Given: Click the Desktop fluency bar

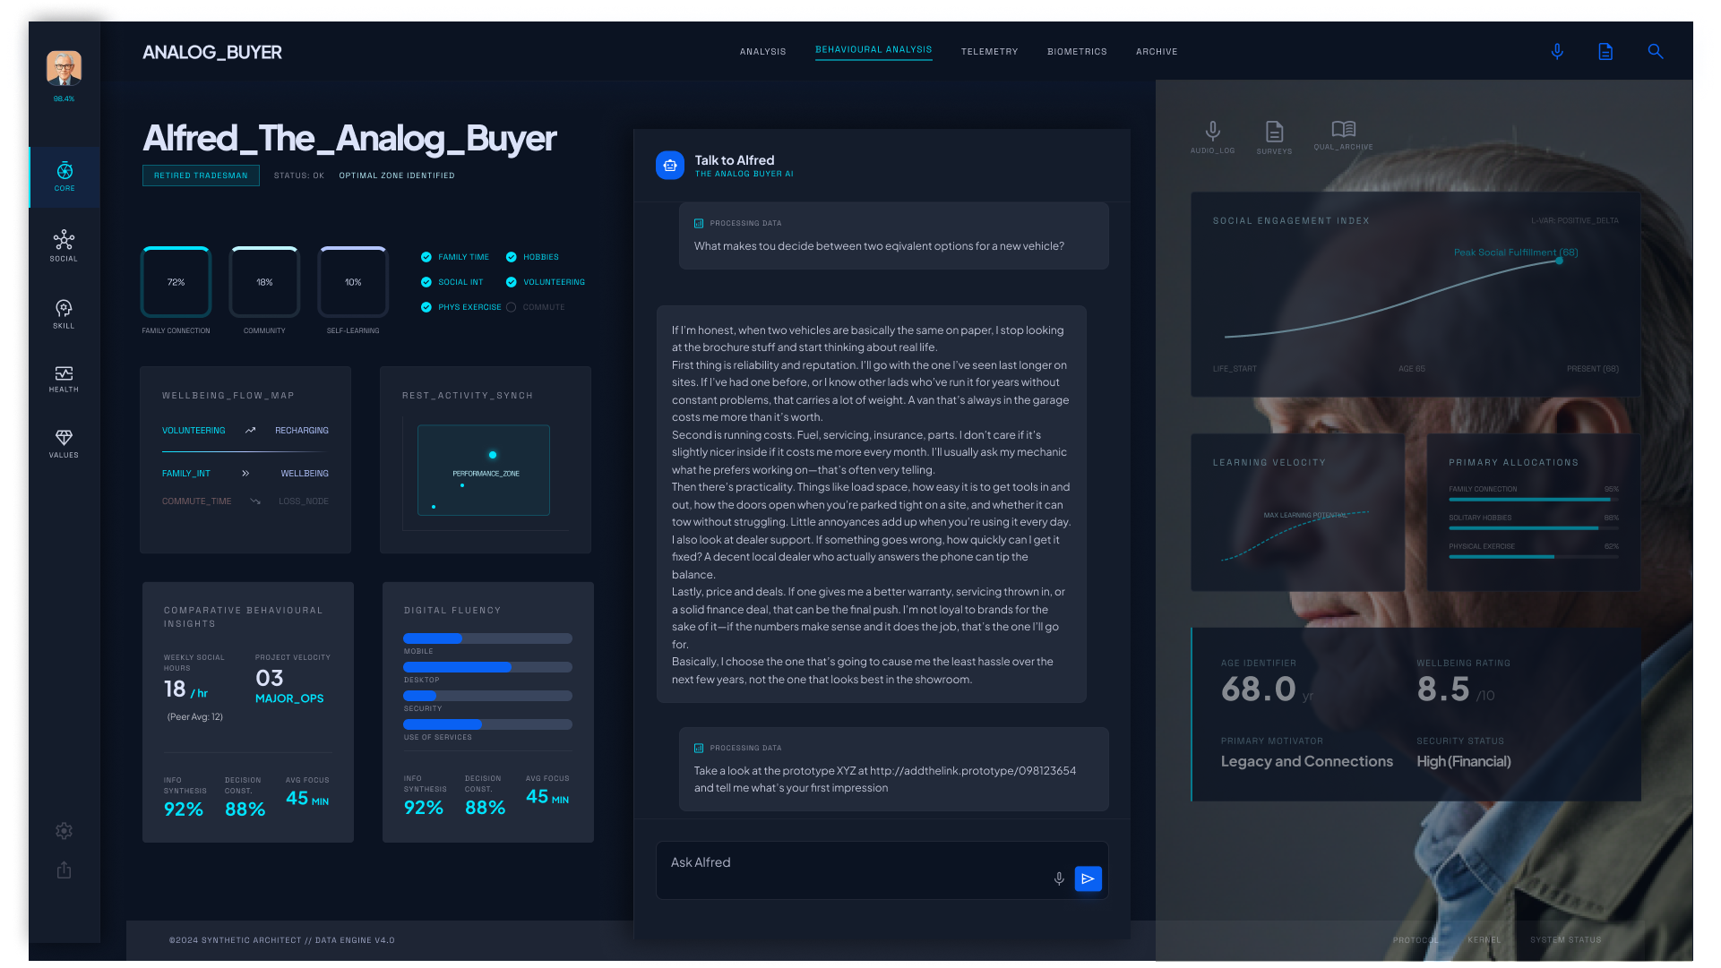Looking at the screenshot, I should point(487,667).
